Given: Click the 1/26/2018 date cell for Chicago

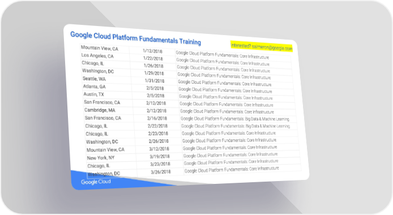Looking at the screenshot, I should click(153, 66).
